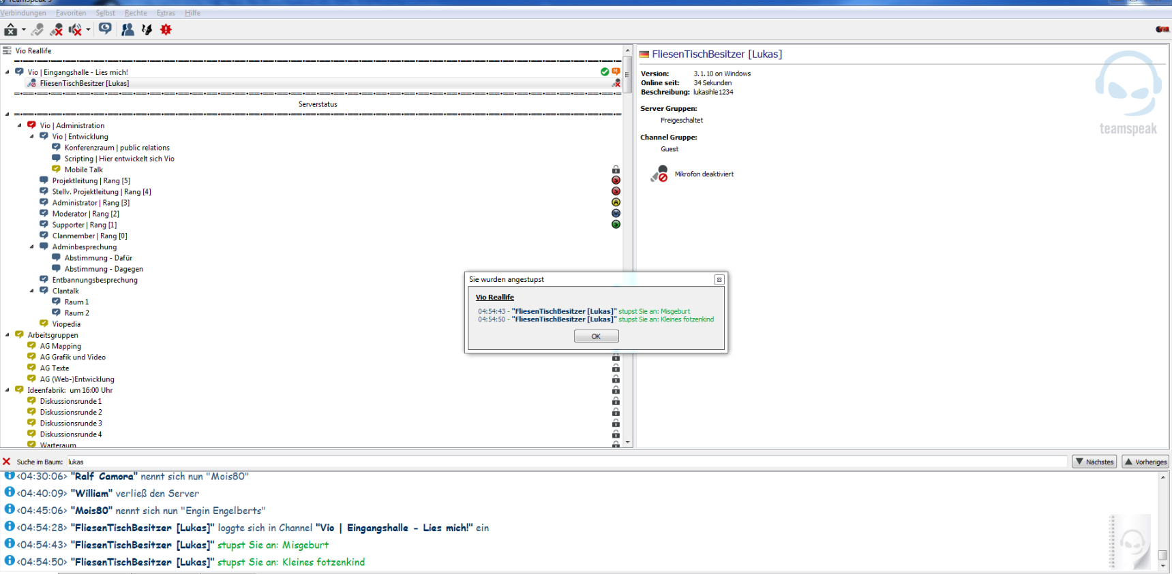Click the red gear toolbar icon
Viewport: 1172px width, 574px height.
pos(166,29)
